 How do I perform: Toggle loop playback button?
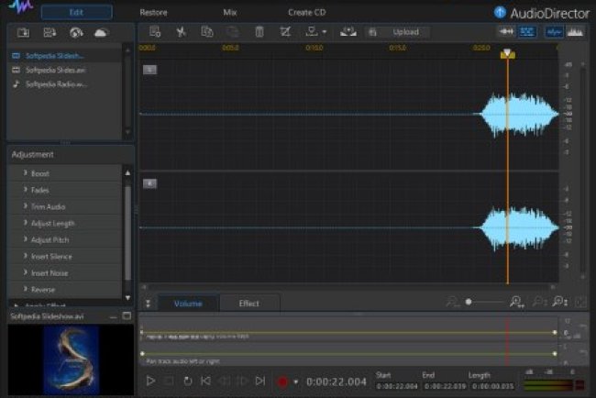coord(187,381)
